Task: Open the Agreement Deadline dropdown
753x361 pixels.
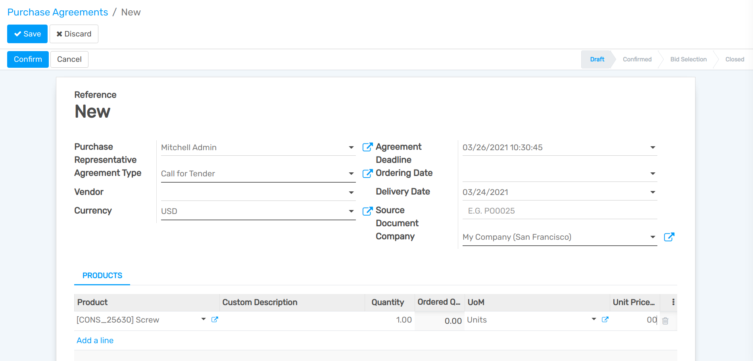Action: pos(653,147)
